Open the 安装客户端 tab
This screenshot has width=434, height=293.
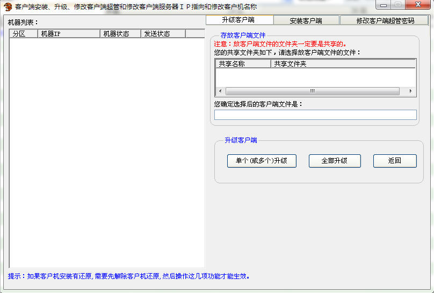coord(306,20)
